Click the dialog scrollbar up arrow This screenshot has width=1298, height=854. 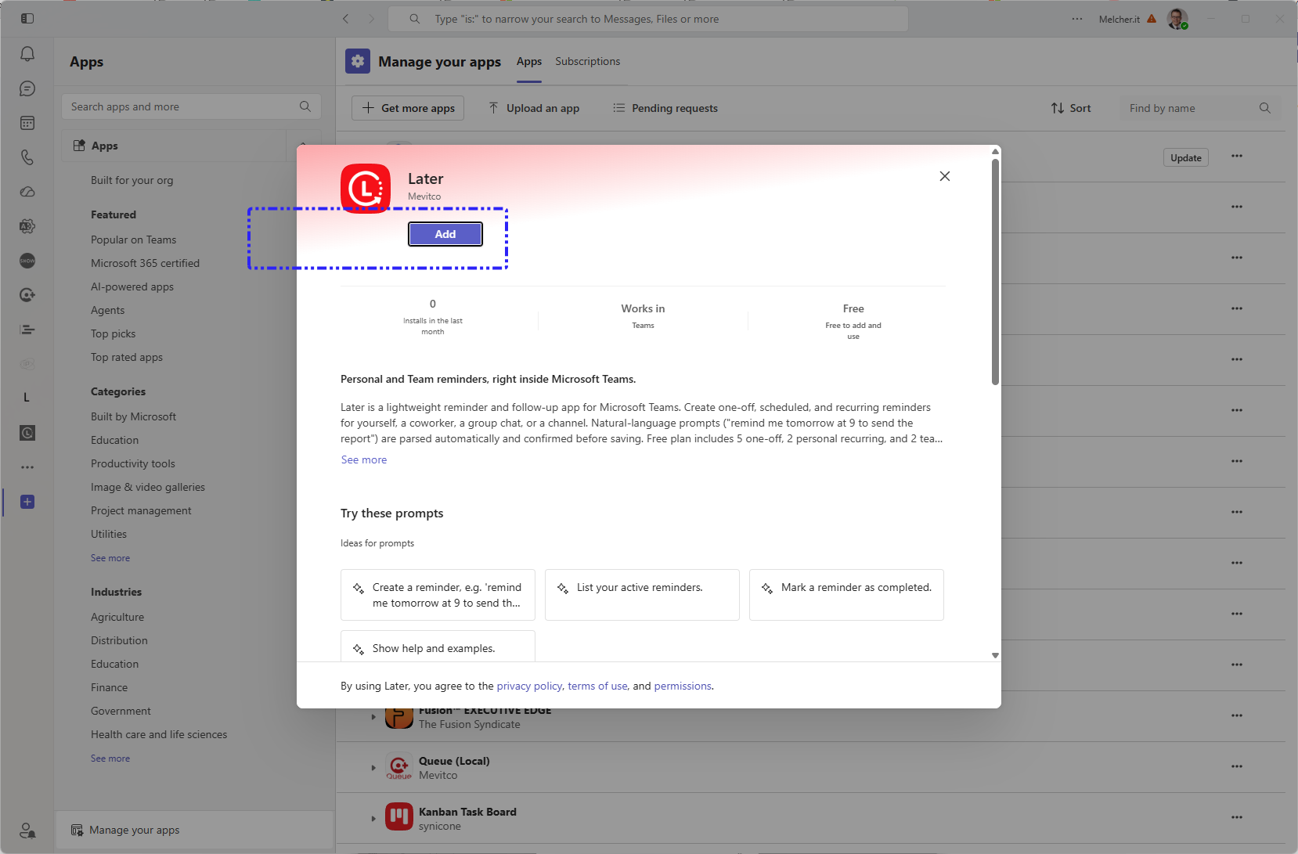[x=995, y=151]
